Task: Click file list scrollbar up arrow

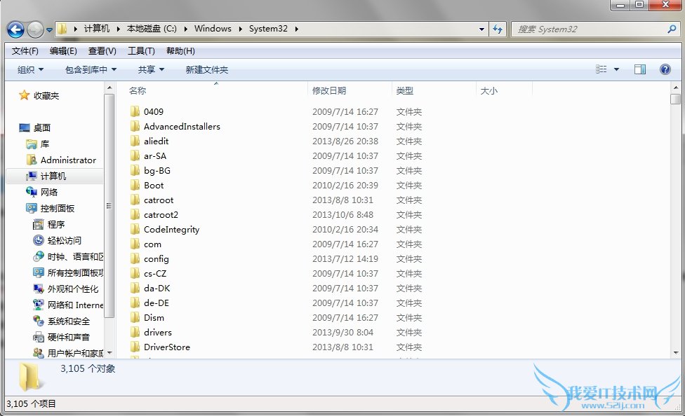Action: pyautogui.click(x=675, y=88)
